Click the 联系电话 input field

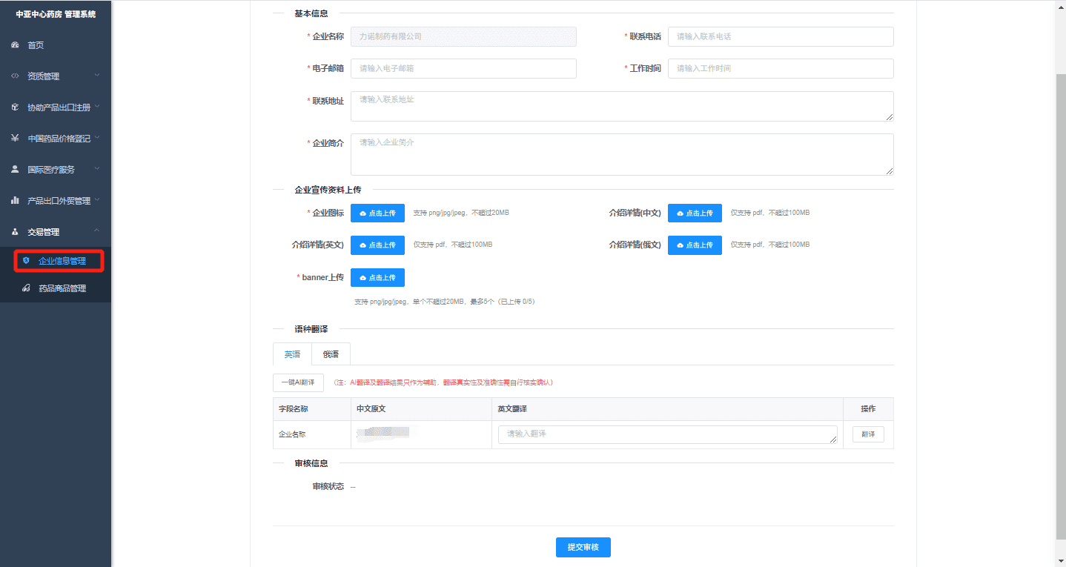point(781,36)
